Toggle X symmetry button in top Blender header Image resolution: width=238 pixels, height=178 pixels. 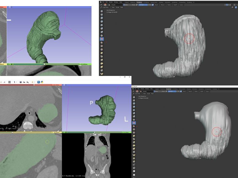pyautogui.click(x=227, y=5)
